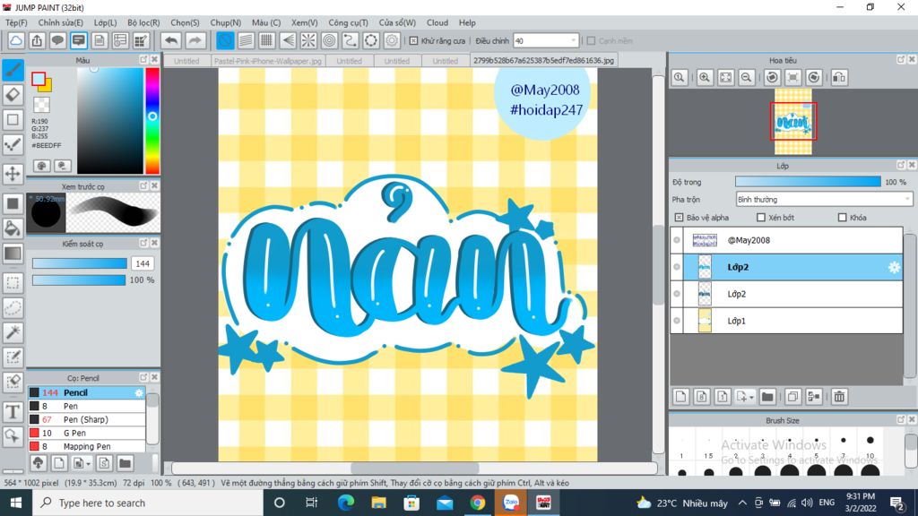Open the Bộ lọc(R) menu
Image resolution: width=918 pixels, height=516 pixels.
pos(143,22)
